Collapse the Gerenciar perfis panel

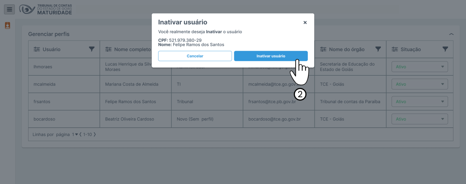coord(451,34)
